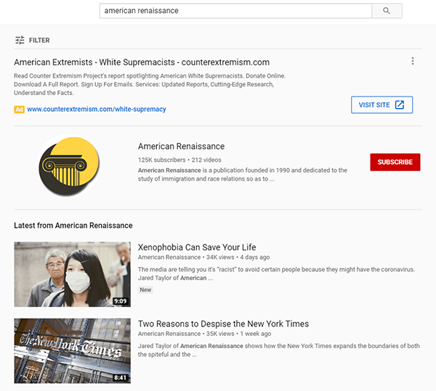Subscribe to the American Renaissance channel

point(395,162)
